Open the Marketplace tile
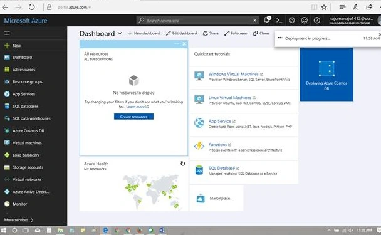381x235 pixels. 216,198
